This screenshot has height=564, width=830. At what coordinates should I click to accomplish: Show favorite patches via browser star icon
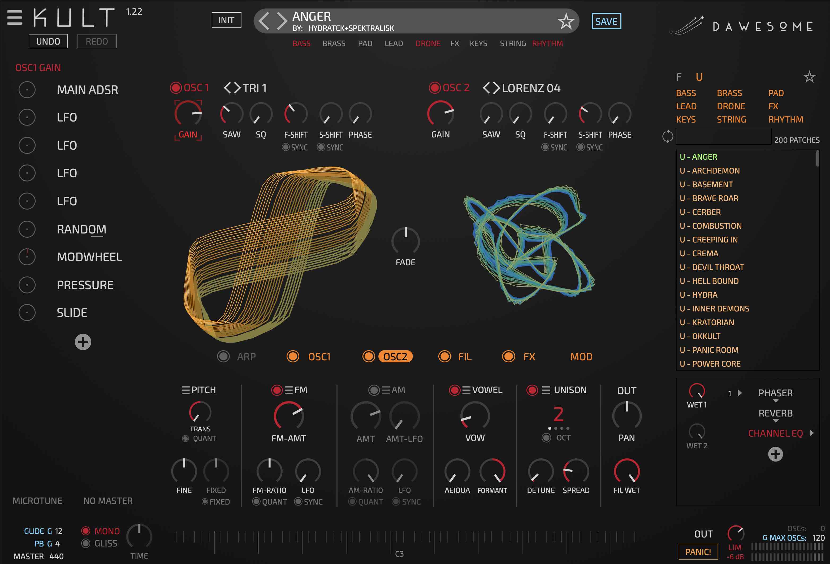pos(809,77)
